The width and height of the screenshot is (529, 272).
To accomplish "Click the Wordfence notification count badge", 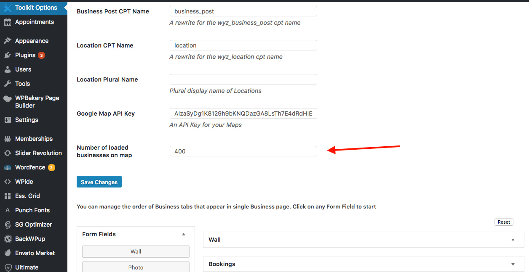I will [51, 167].
